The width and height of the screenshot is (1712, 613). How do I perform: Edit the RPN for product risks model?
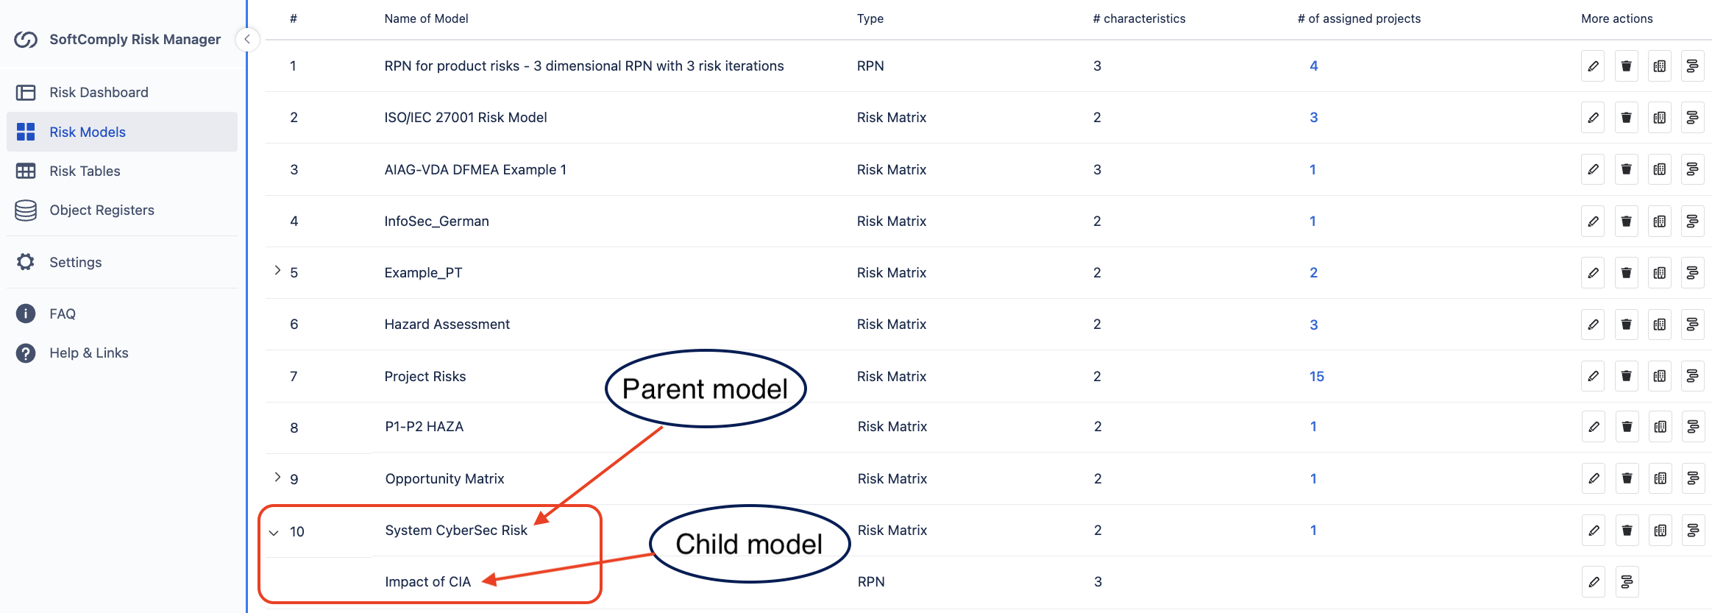click(x=1593, y=66)
